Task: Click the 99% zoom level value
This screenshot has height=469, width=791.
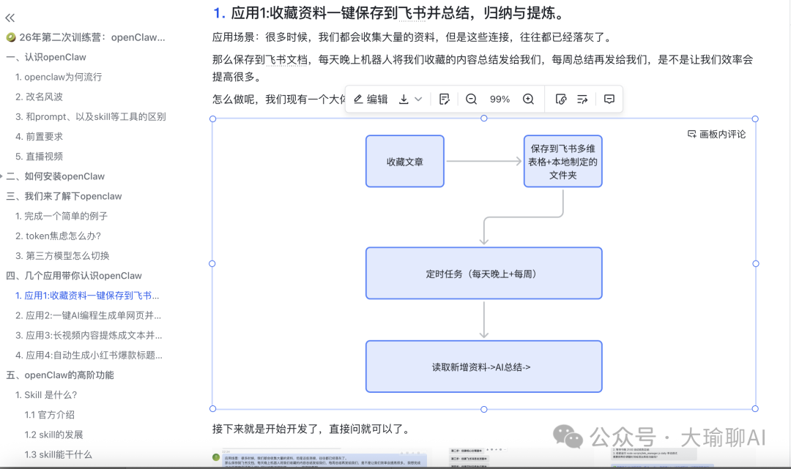Action: [x=500, y=100]
